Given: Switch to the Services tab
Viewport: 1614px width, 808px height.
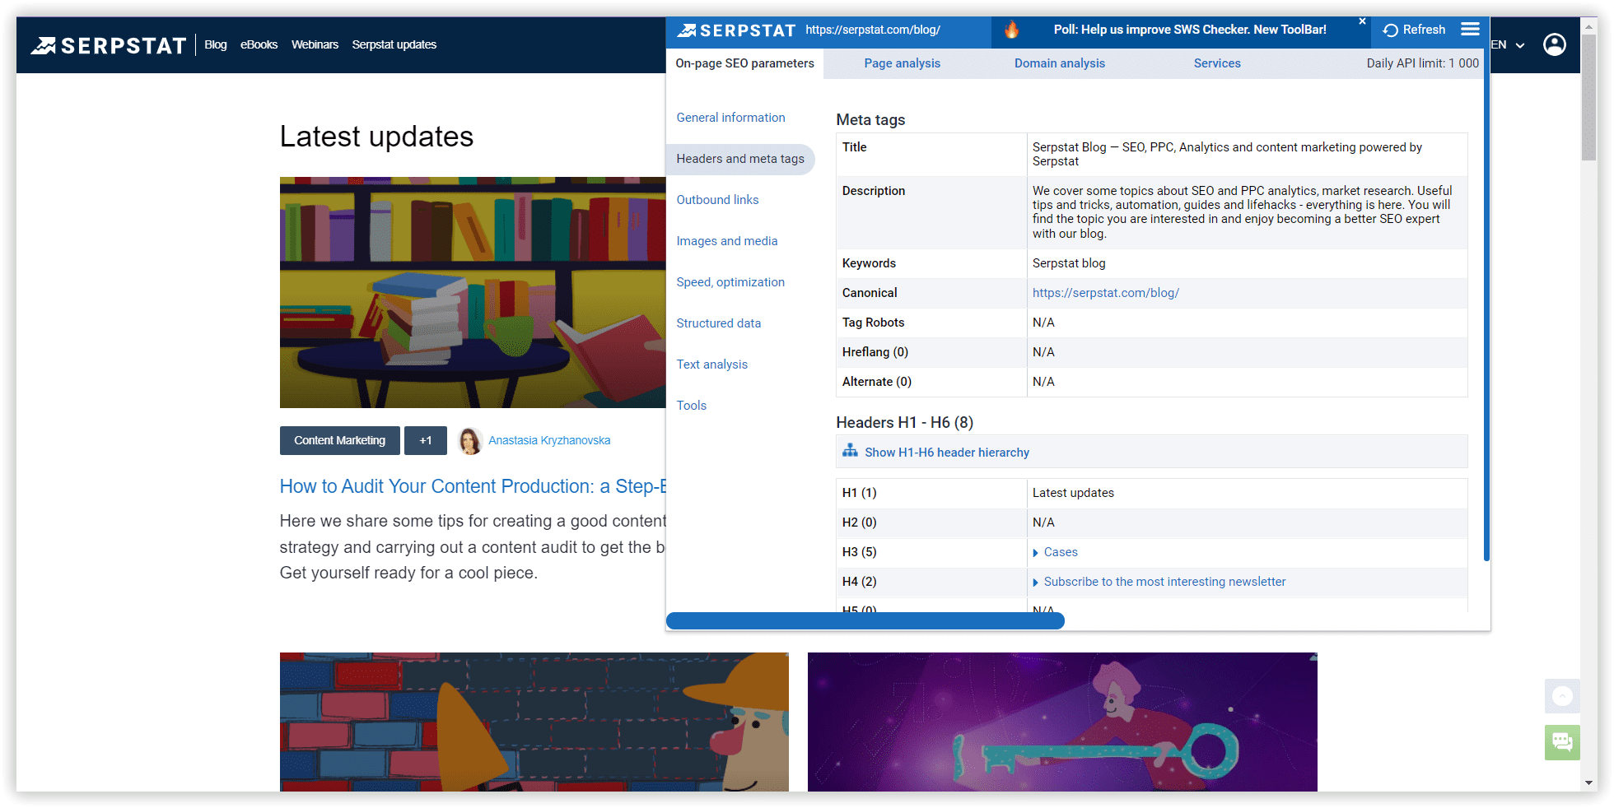Looking at the screenshot, I should point(1217,63).
